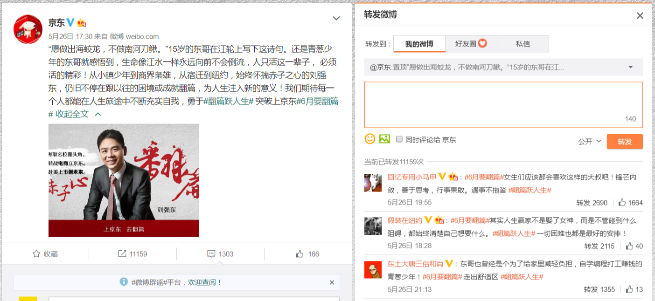
Task: Open the 回忆专用小马甲 avatar
Action: pos(373,183)
